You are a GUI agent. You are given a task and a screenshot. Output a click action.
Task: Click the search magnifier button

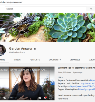[91, 9]
